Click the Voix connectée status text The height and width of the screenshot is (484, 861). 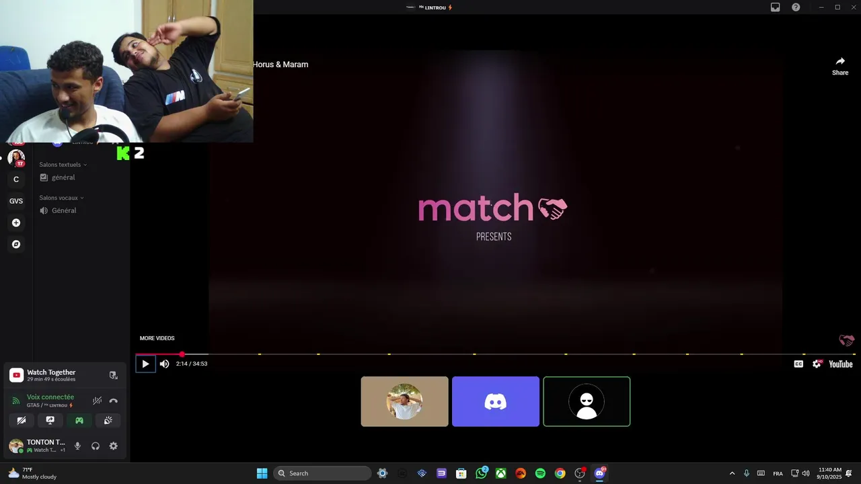[50, 397]
